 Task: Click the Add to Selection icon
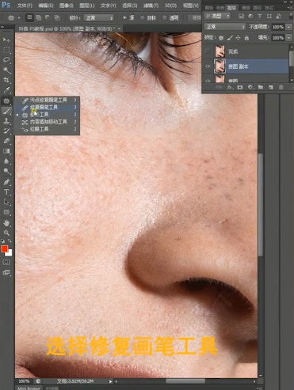[39, 17]
